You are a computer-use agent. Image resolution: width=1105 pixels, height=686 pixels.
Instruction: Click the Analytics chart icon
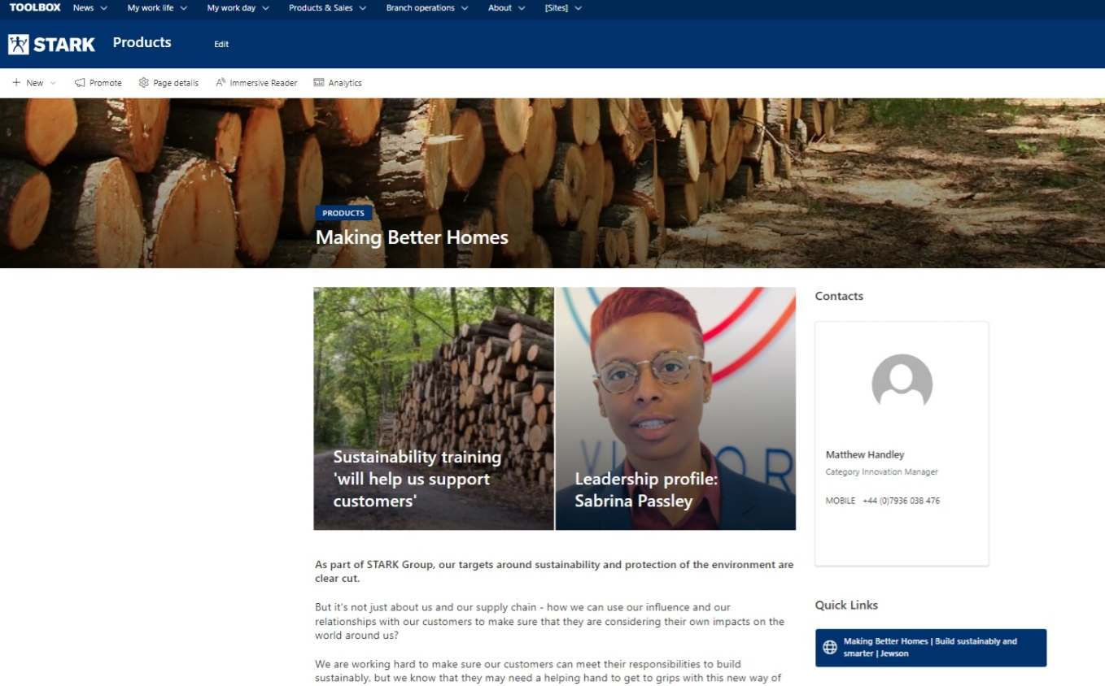[319, 83]
